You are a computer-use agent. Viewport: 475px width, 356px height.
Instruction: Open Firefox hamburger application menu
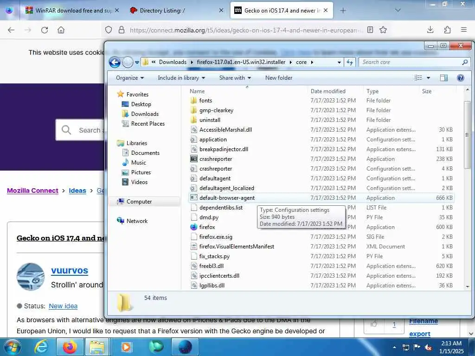(x=464, y=30)
